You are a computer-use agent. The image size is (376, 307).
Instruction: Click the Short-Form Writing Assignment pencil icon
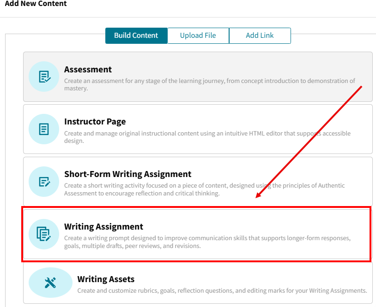[x=44, y=182]
